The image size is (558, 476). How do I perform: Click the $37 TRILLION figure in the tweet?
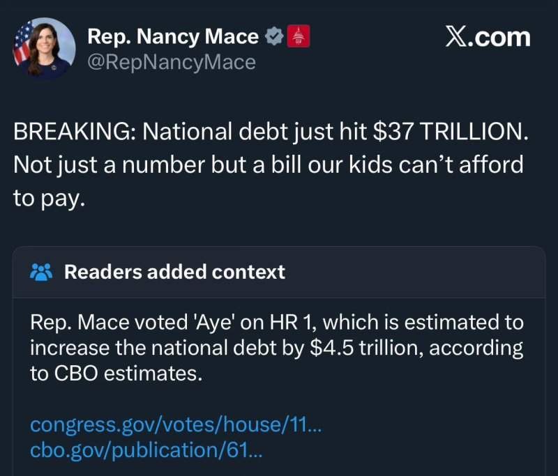point(450,131)
